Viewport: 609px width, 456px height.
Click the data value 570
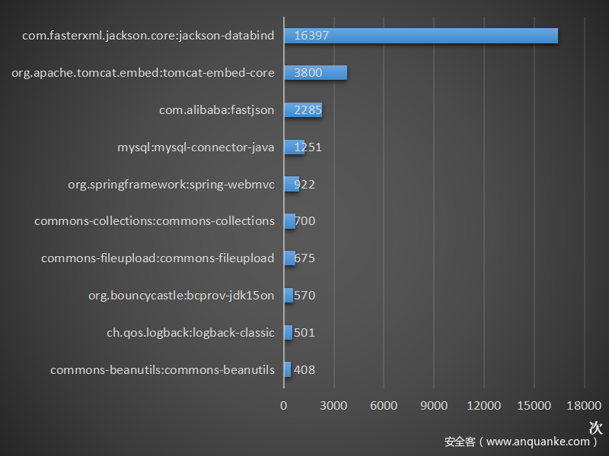304,296
